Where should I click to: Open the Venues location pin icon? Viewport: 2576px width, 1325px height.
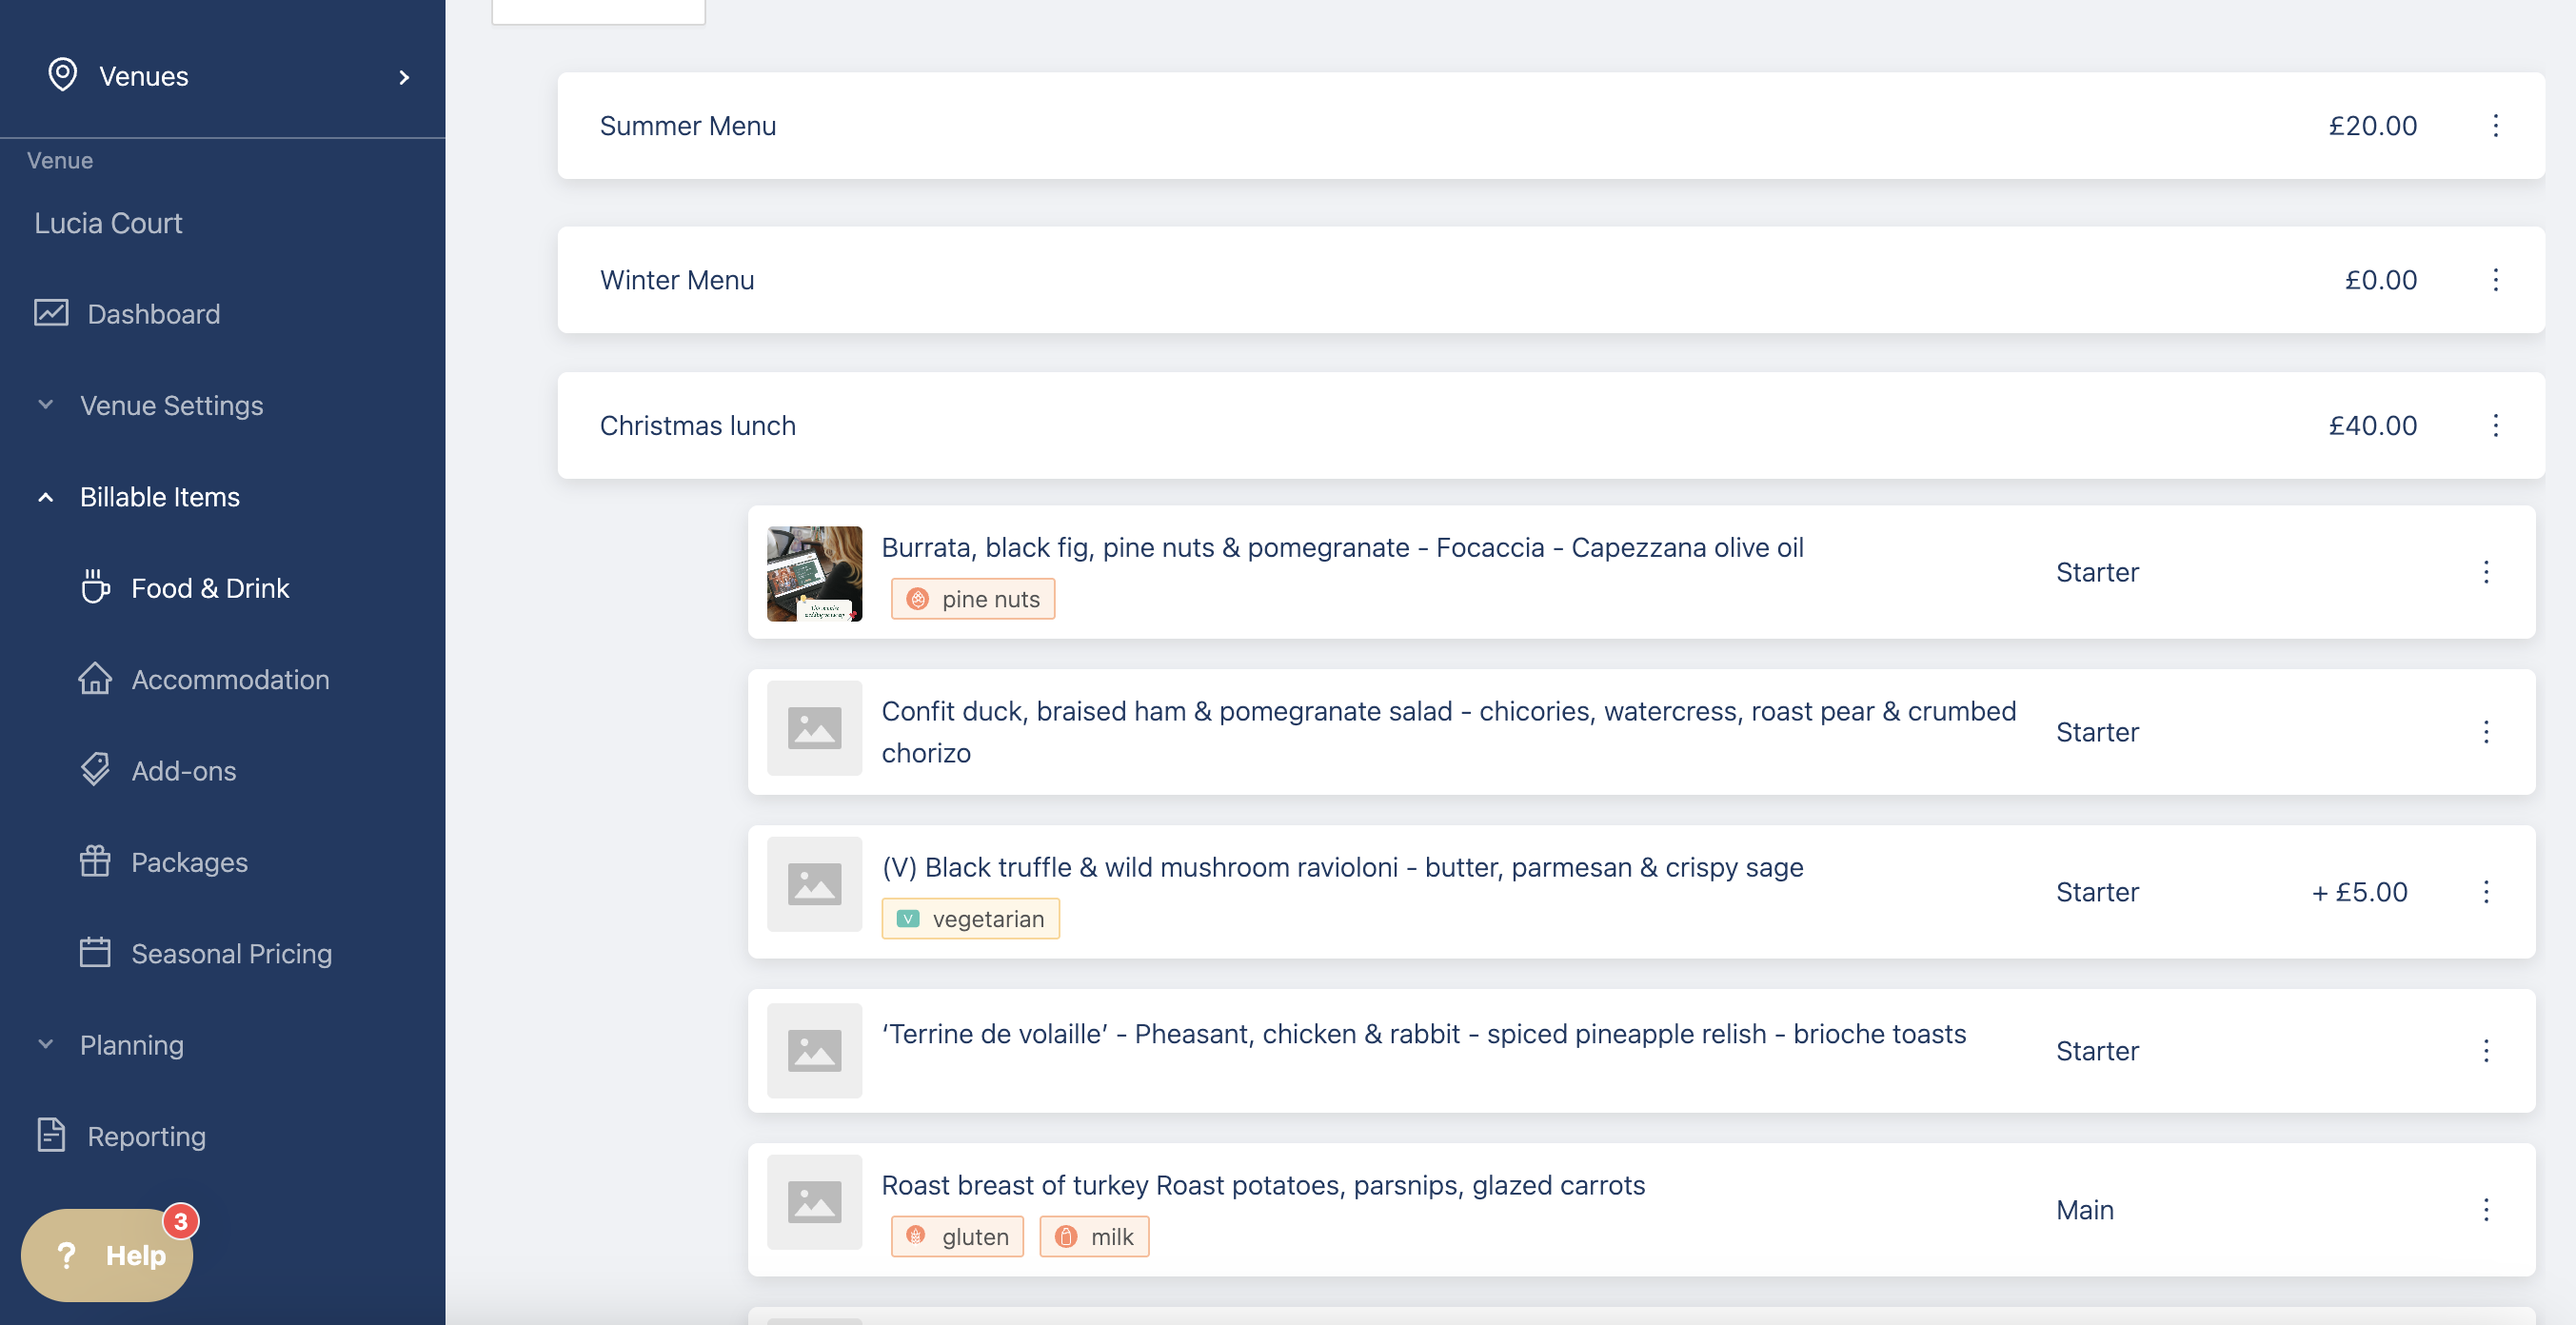[x=62, y=75]
